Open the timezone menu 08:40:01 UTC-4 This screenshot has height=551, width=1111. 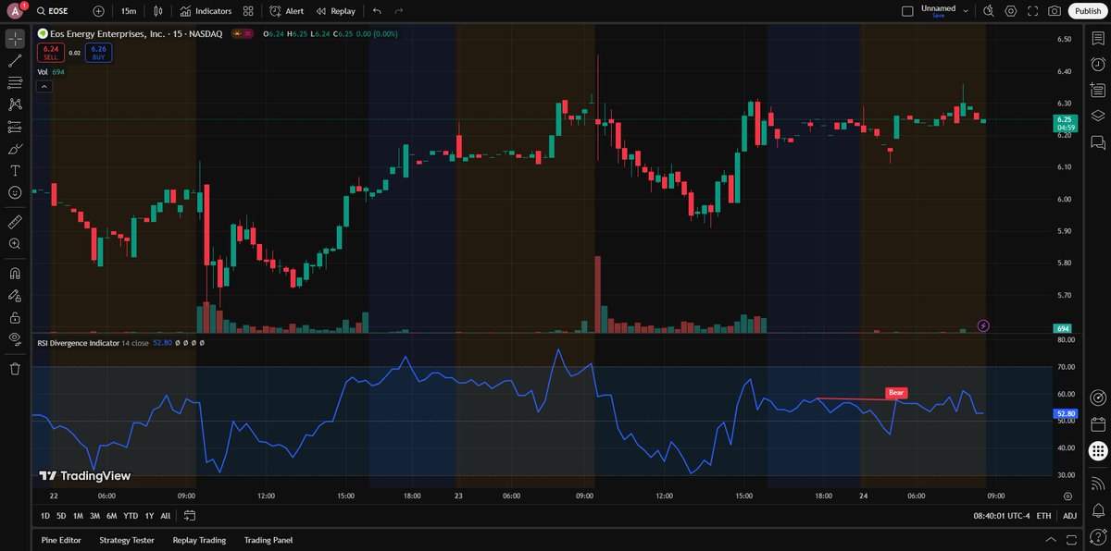click(x=1000, y=516)
